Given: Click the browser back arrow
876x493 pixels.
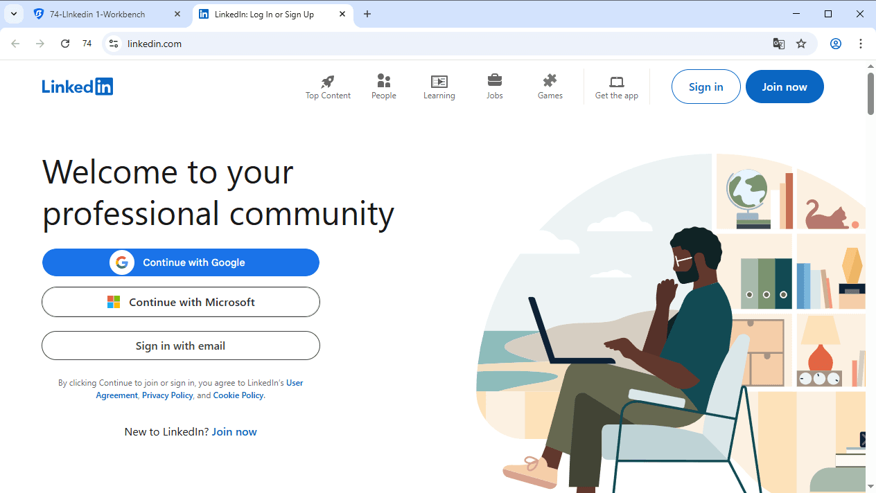Looking at the screenshot, I should (x=15, y=44).
